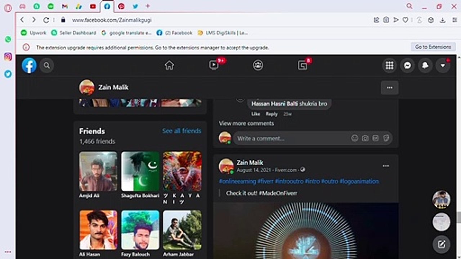Open Fazy Balouch's friend photo
Image resolution: width=461 pixels, height=259 pixels.
coord(140,230)
